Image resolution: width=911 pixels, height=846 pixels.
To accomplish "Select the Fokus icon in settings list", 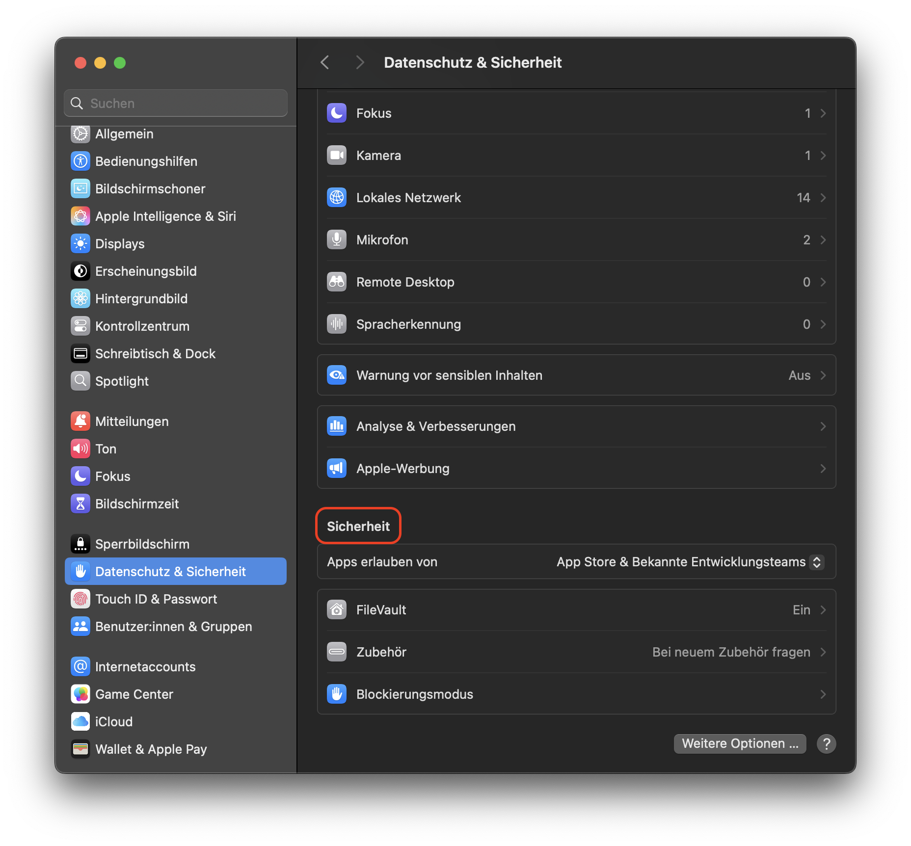I will pyautogui.click(x=337, y=113).
